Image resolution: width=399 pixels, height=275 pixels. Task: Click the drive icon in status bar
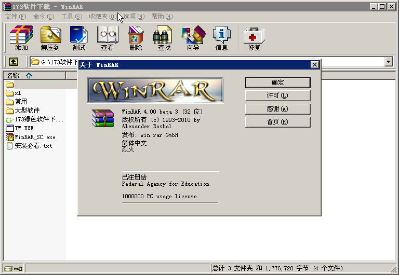click(x=8, y=268)
